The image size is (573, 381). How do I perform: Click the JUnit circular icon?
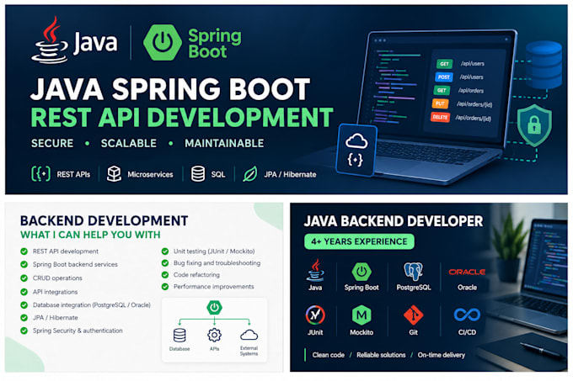pos(315,315)
